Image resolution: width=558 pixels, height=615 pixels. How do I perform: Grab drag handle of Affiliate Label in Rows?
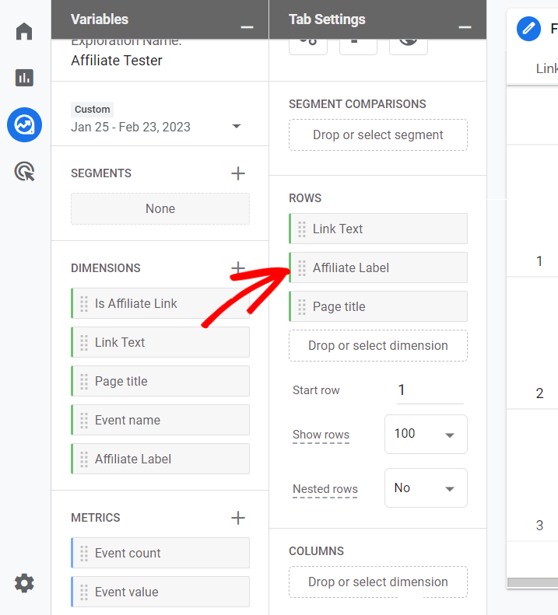pos(302,268)
